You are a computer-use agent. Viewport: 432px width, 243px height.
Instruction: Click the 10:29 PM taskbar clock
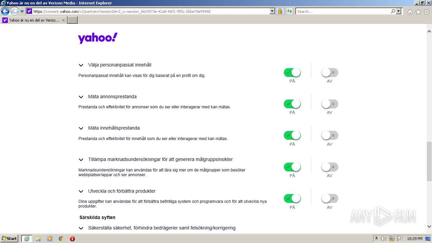[x=414, y=239]
